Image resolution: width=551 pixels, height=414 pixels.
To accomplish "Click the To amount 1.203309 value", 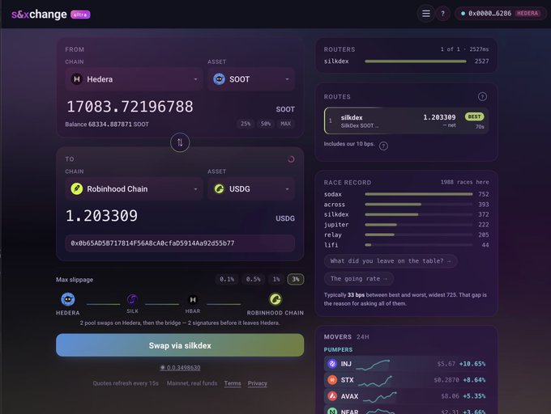I will tap(101, 216).
